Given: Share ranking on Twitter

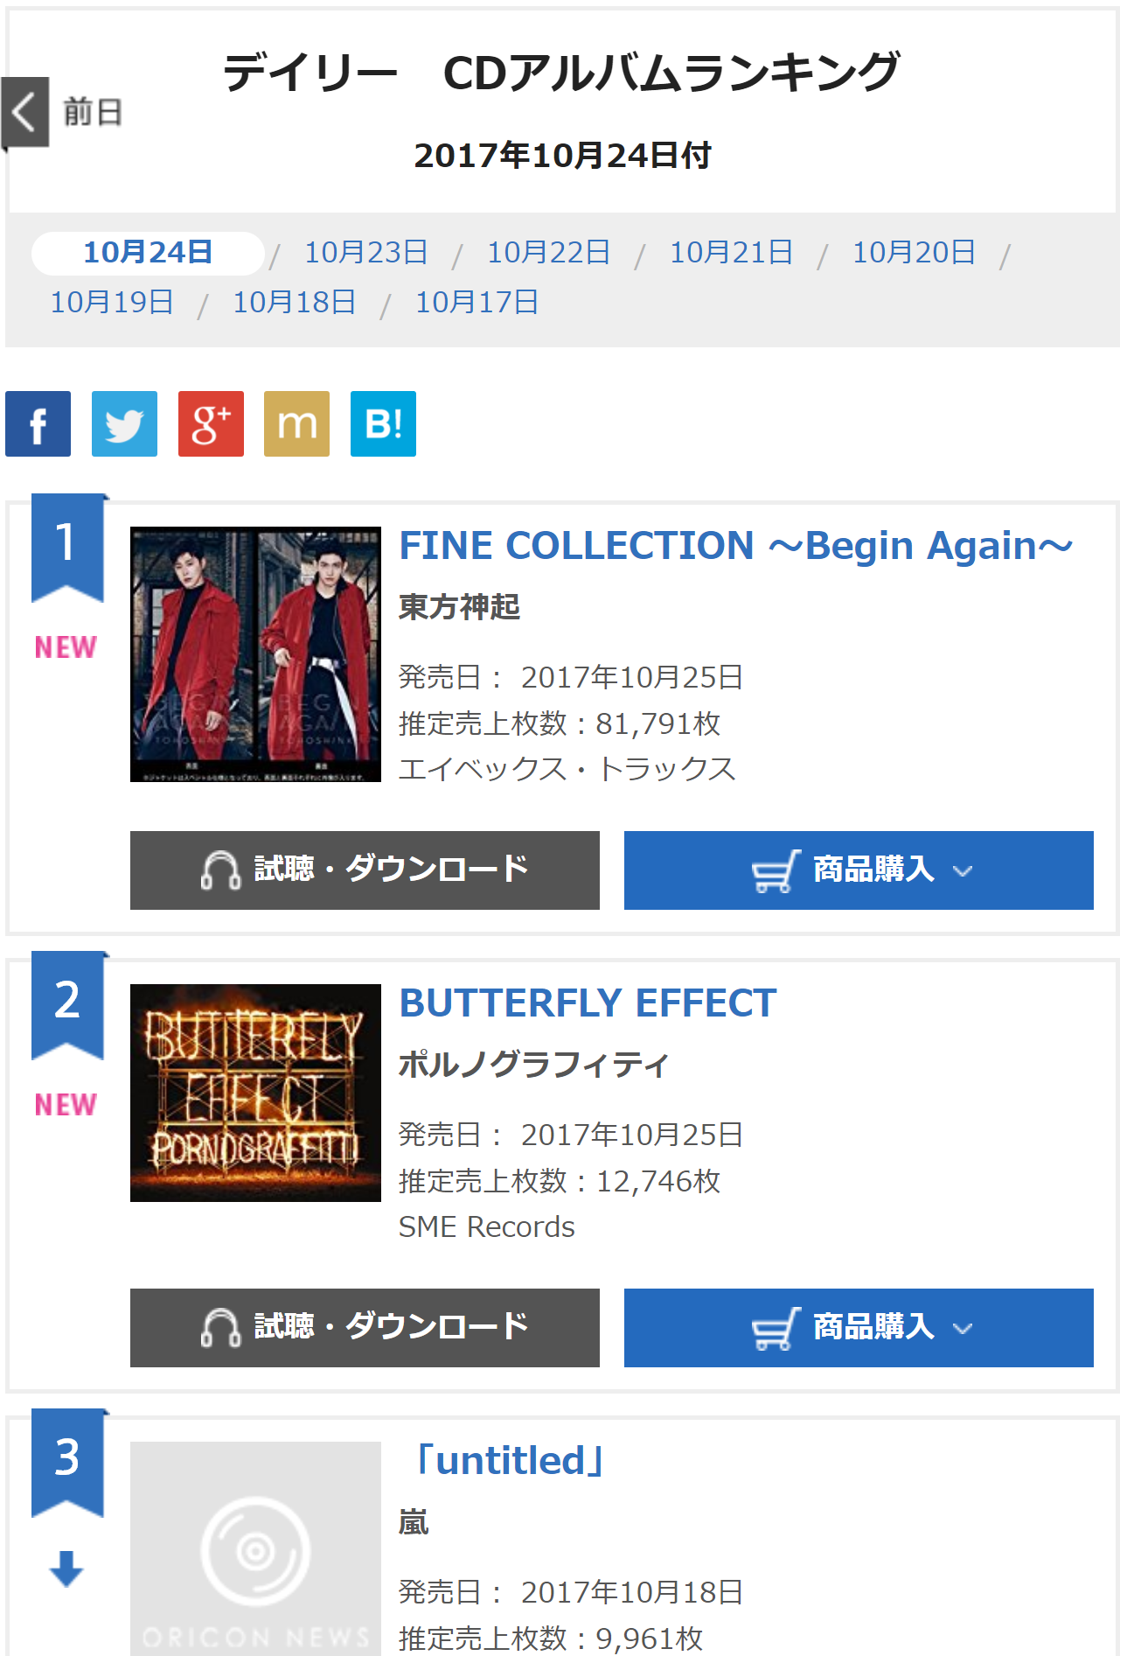Looking at the screenshot, I should coord(124,424).
